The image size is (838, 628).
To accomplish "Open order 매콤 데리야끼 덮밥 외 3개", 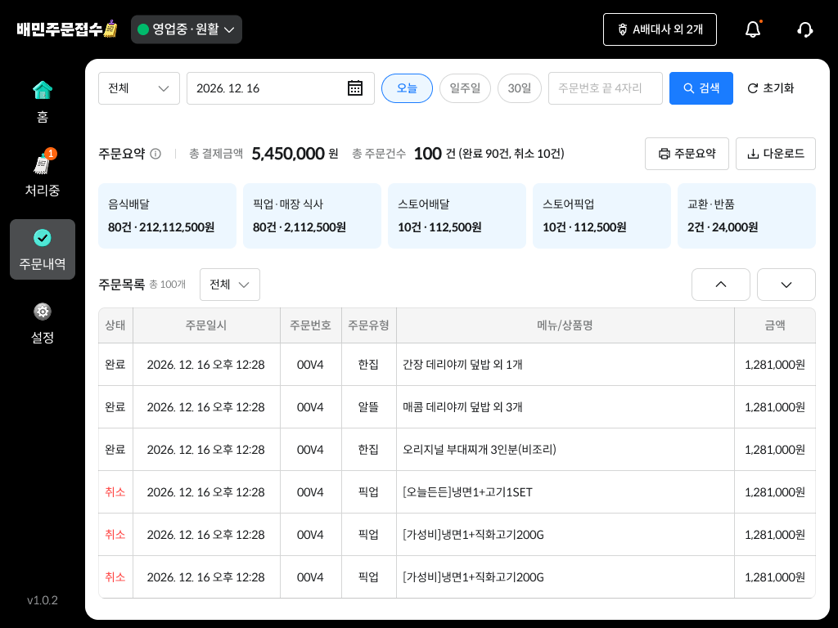I will [457, 407].
